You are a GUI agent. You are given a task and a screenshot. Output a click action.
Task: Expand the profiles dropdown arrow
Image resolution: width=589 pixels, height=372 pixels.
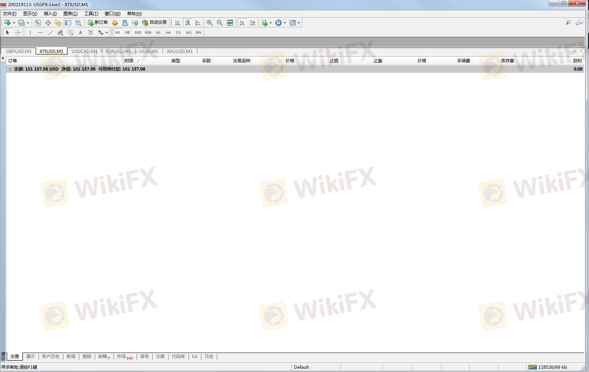click(28, 23)
